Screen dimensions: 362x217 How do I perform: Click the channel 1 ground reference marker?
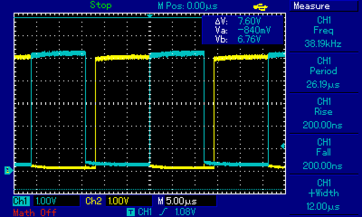[x=9, y=170]
